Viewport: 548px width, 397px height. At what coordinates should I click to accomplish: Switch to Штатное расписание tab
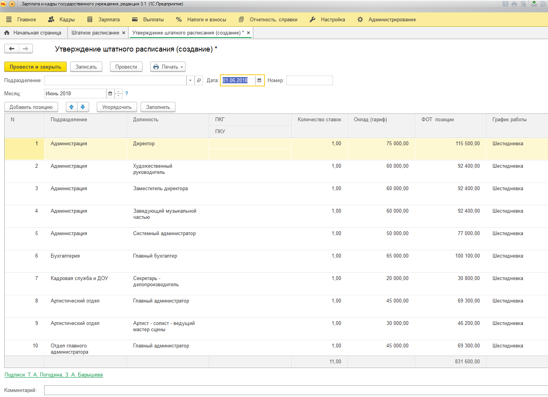(95, 33)
